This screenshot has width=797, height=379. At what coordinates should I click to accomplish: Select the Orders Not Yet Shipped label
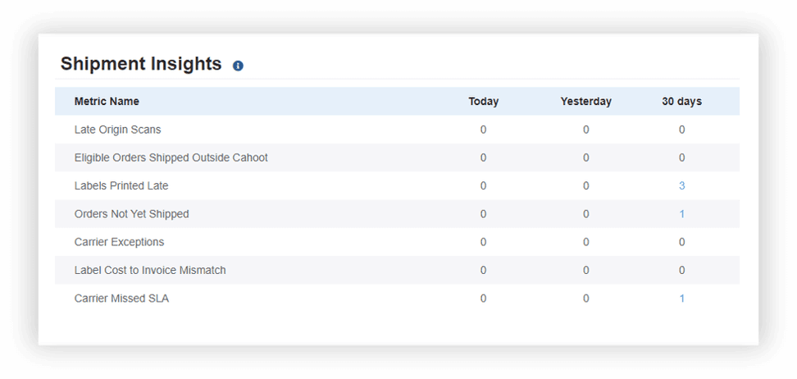tap(131, 214)
